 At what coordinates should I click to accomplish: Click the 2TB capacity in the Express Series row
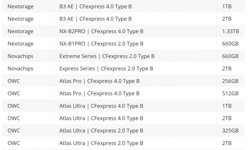(227, 68)
